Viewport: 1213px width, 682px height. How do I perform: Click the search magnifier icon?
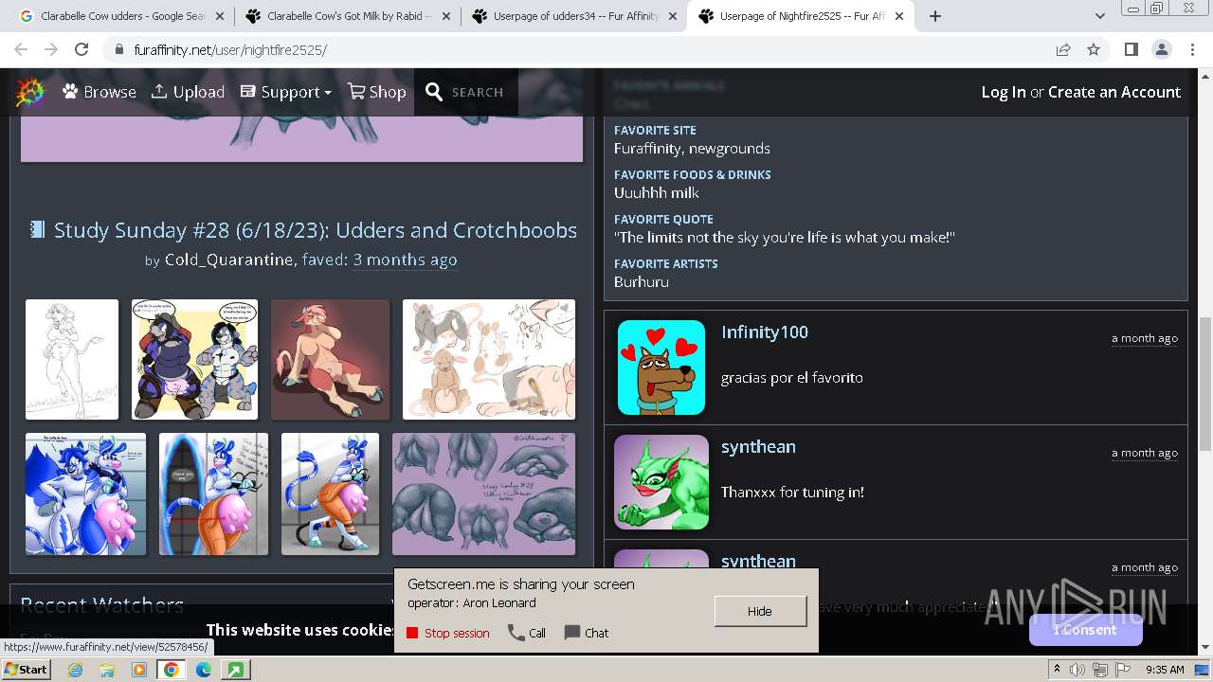coord(434,92)
